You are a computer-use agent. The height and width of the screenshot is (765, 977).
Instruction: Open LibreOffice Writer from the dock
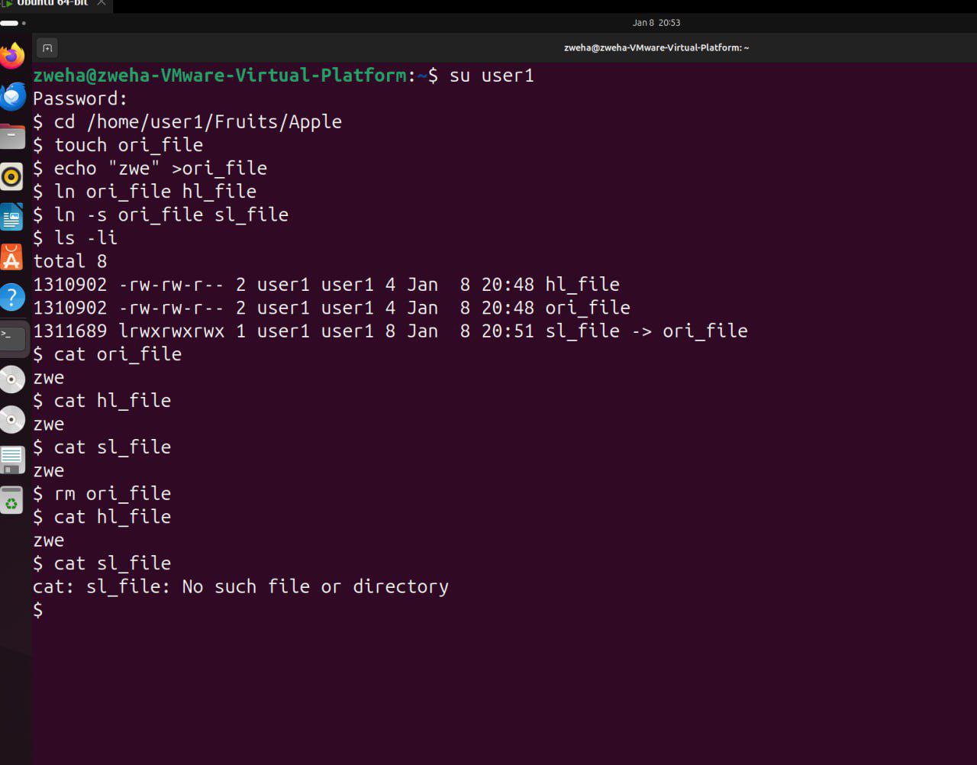[x=12, y=218]
